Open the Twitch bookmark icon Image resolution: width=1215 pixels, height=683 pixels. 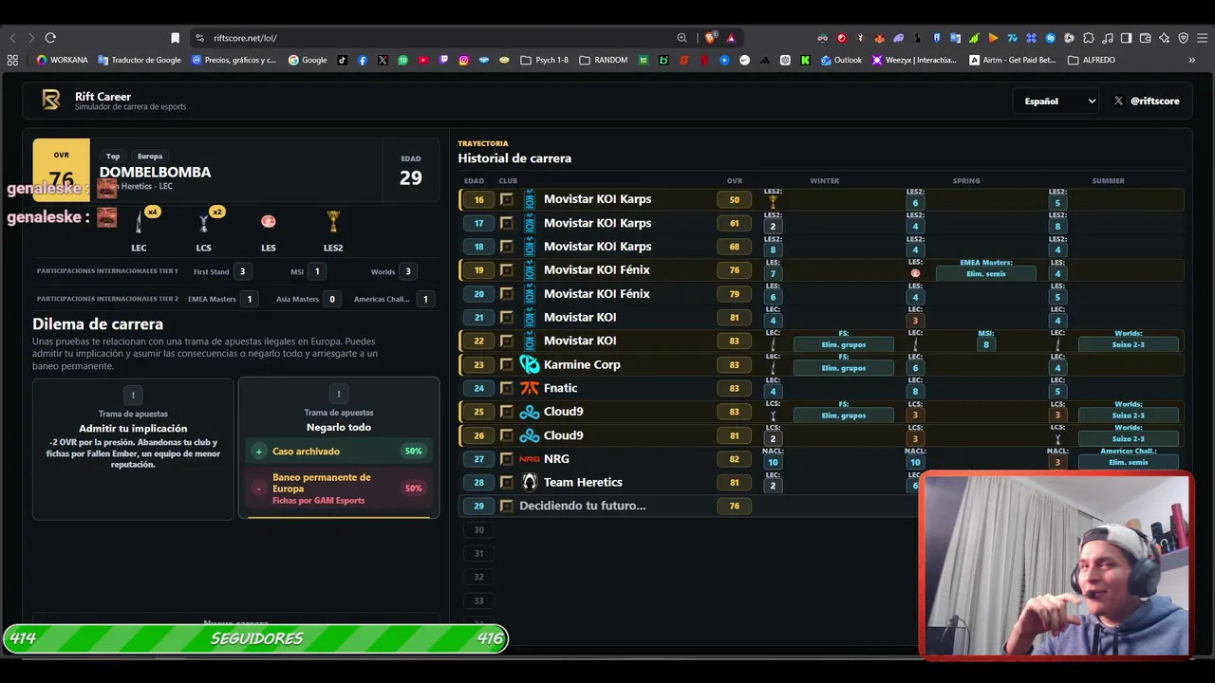(x=443, y=60)
